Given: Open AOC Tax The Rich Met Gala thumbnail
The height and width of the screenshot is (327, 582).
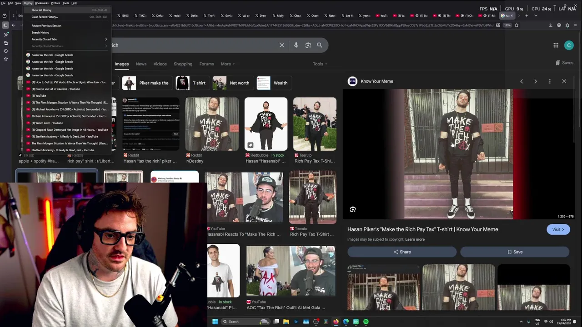Looking at the screenshot, I should point(291,271).
